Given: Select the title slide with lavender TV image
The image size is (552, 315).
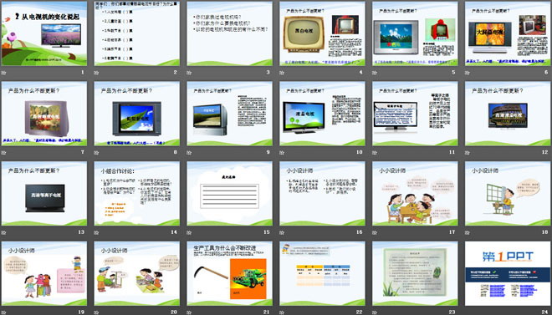Looking at the screenshot, I should pyautogui.click(x=44, y=33).
